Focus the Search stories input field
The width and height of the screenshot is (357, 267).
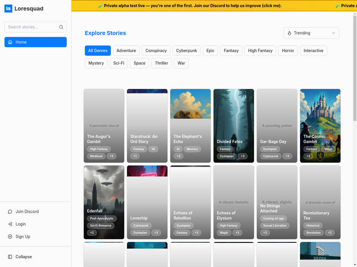tap(31, 27)
